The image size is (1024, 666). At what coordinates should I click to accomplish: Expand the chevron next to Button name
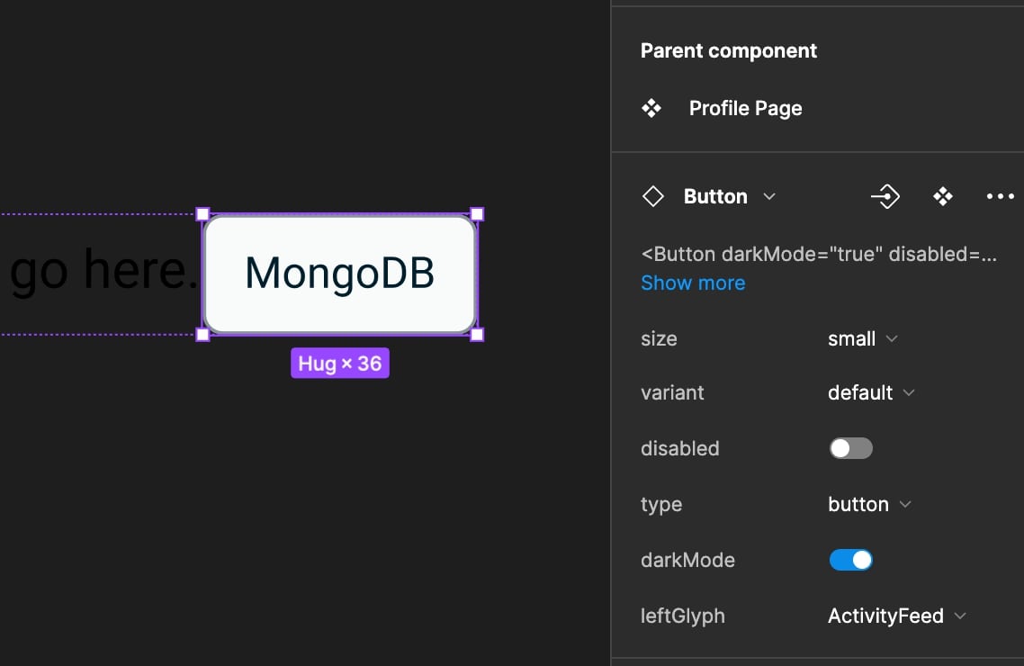(769, 196)
